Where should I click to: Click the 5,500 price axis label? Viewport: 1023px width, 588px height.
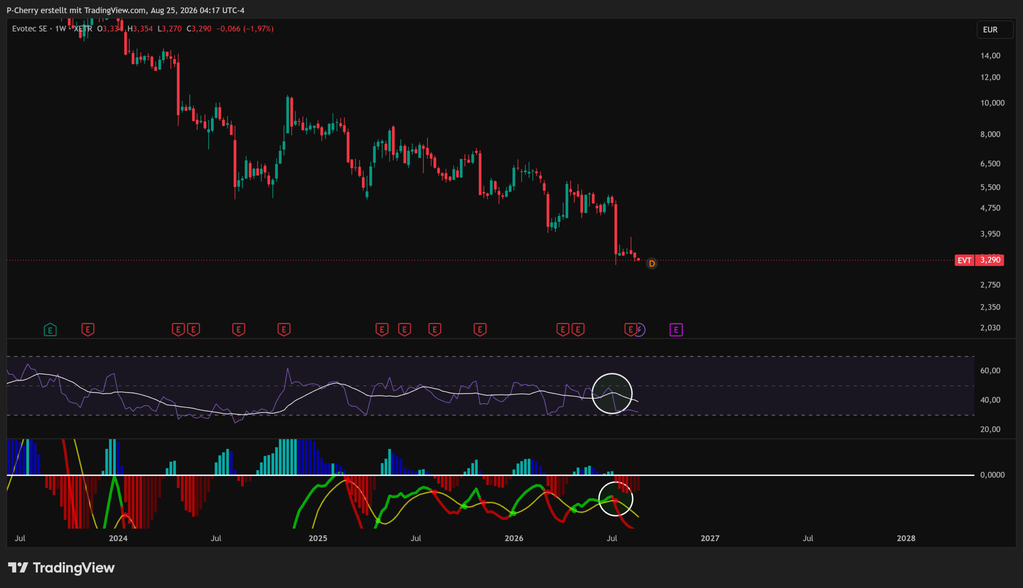(991, 187)
